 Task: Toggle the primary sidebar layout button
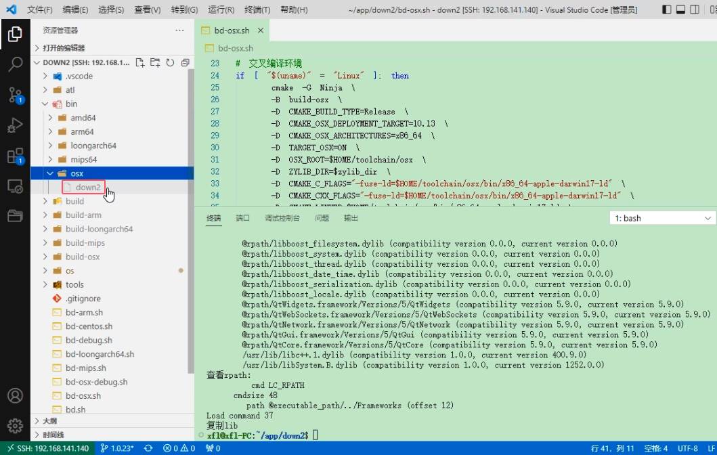pyautogui.click(x=667, y=9)
